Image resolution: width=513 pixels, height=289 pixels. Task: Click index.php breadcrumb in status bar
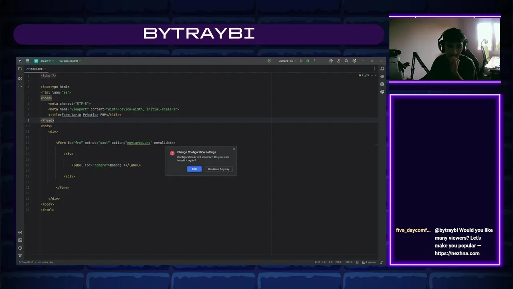coord(45,262)
